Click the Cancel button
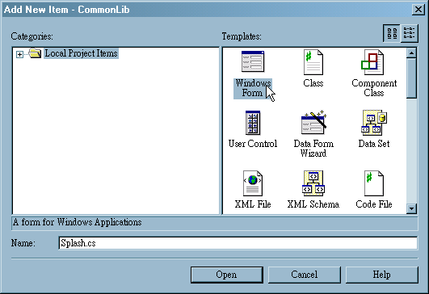 [305, 275]
